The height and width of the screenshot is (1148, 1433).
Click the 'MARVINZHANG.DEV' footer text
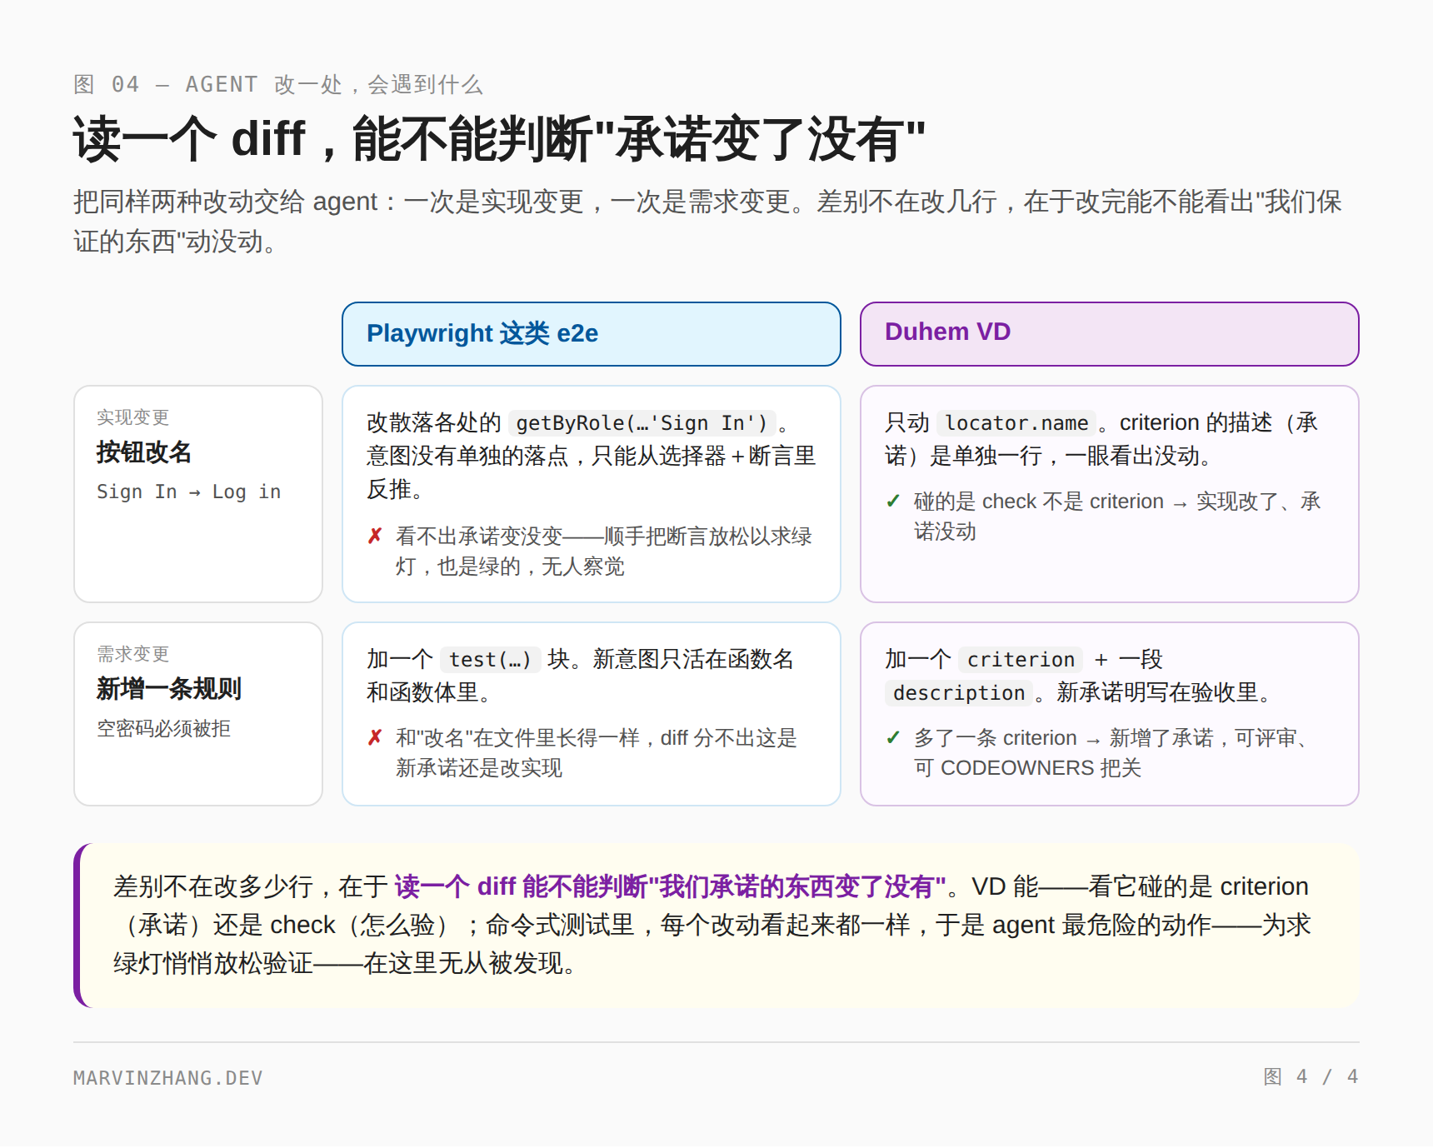point(168,1078)
